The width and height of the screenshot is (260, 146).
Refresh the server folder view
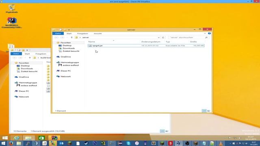(163, 38)
